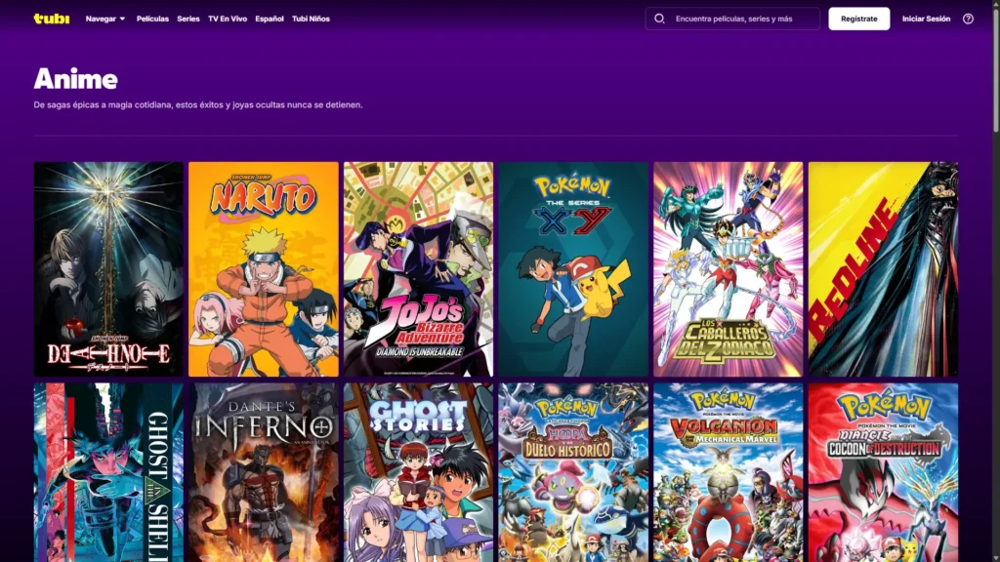
Task: Expand the Navegar dropdown menu
Action: 105,19
